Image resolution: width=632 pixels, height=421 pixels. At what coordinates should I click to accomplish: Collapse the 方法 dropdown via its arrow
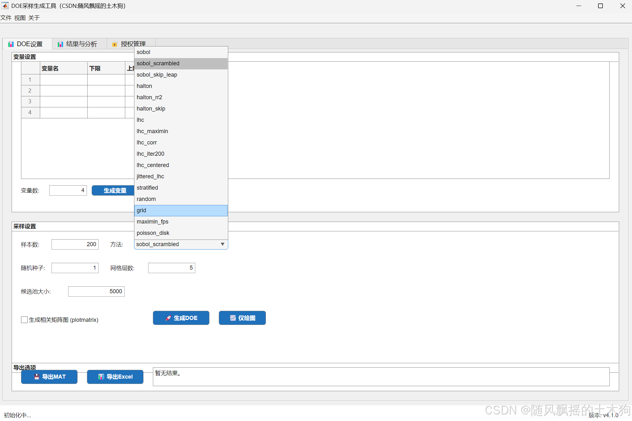222,244
